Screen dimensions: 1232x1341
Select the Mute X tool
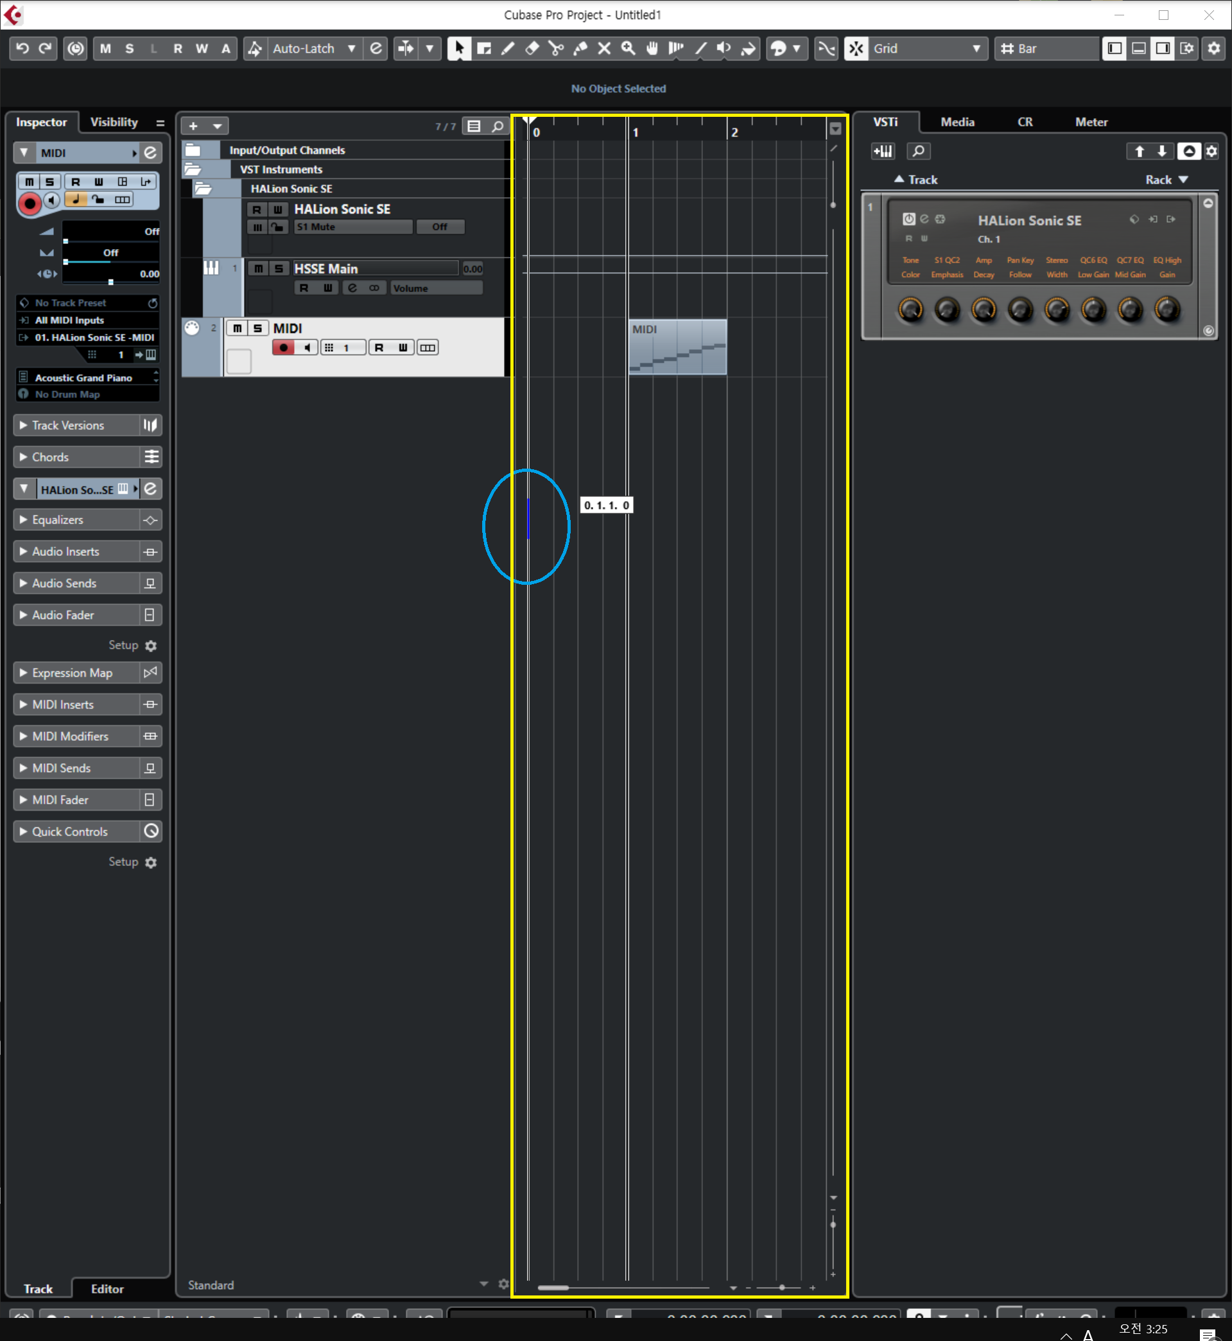604,49
